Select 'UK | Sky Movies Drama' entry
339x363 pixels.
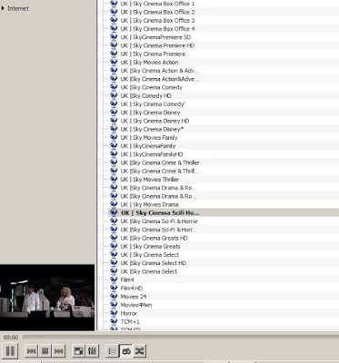150,204
